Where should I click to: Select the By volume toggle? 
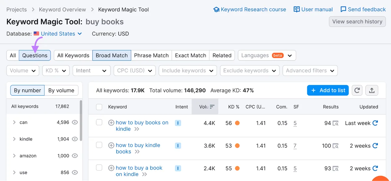pyautogui.click(x=61, y=90)
